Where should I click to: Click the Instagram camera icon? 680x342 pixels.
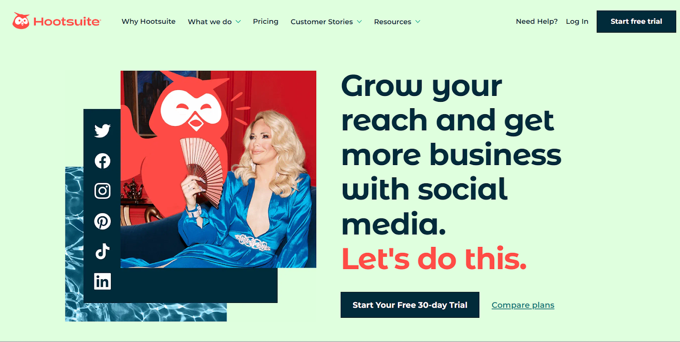(x=102, y=191)
